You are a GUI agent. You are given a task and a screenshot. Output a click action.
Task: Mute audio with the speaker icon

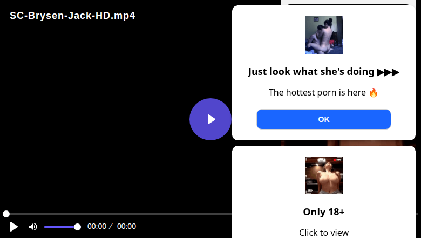pos(33,227)
